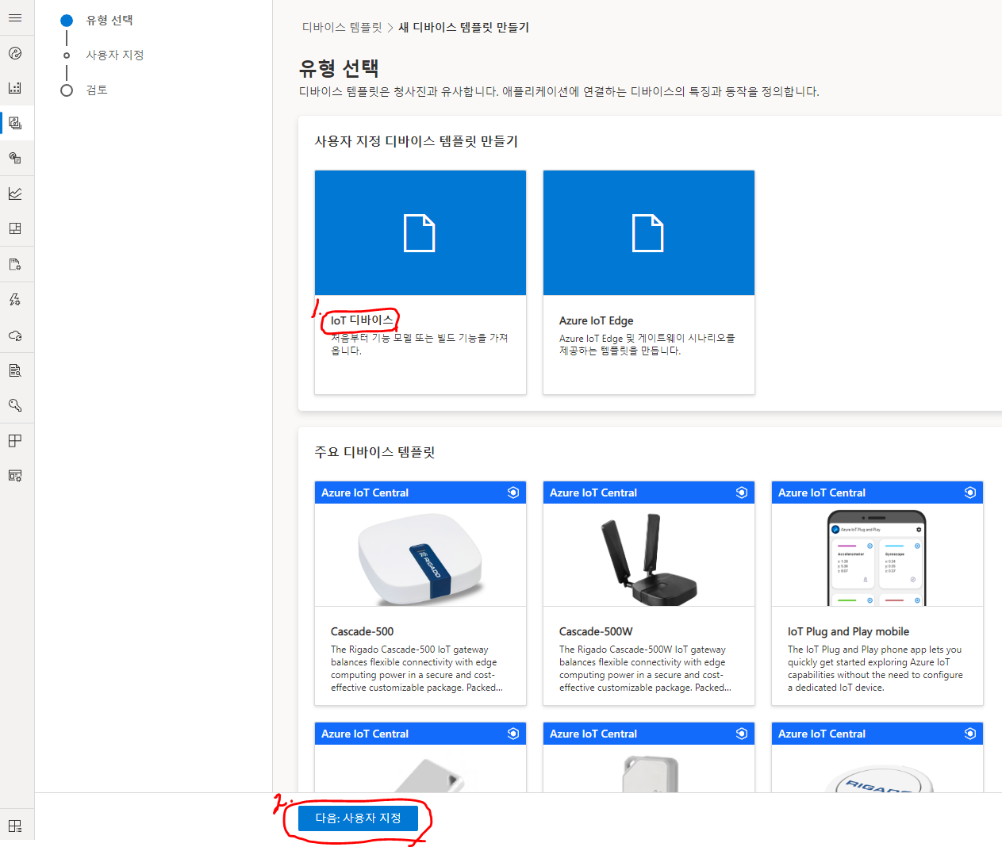Image resolution: width=1002 pixels, height=847 pixels.
Task: Click the bottom-most sidebar icon
Action: (x=15, y=826)
